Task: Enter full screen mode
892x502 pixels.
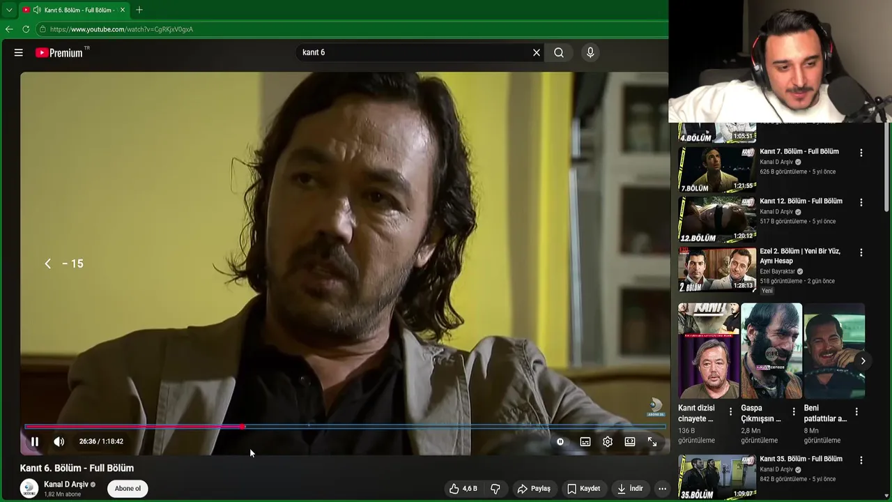Action: point(652,441)
